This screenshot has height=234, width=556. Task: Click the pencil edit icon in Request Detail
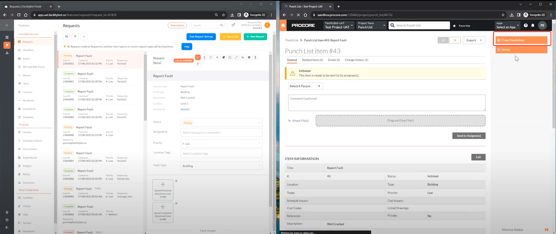pyautogui.click(x=236, y=57)
